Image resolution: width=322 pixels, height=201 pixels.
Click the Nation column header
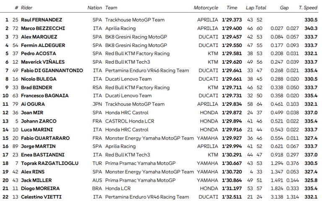94,8
